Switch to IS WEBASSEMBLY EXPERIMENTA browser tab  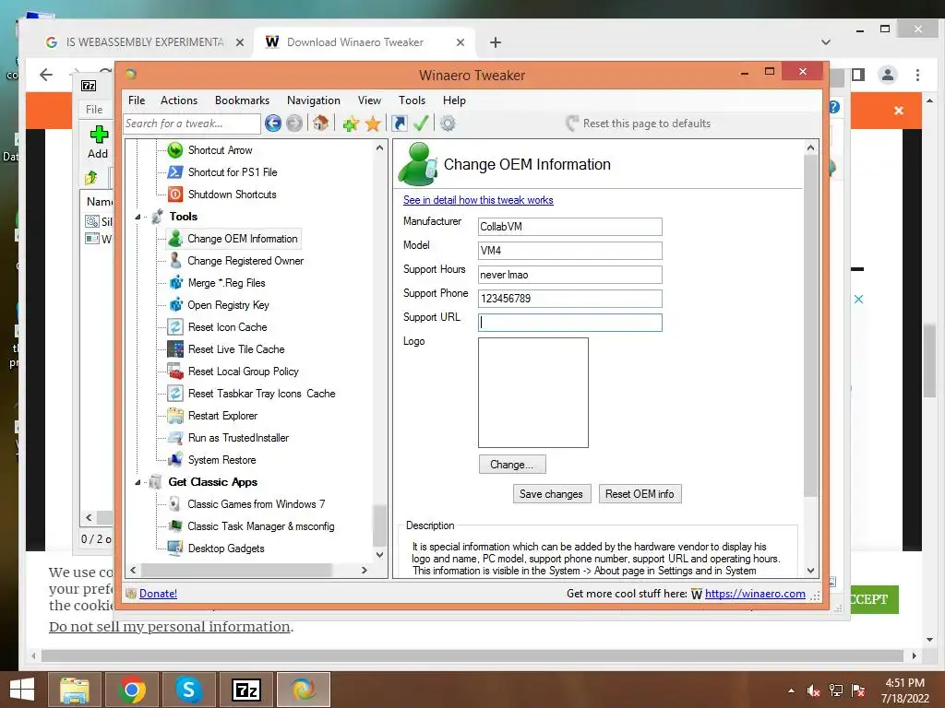145,42
